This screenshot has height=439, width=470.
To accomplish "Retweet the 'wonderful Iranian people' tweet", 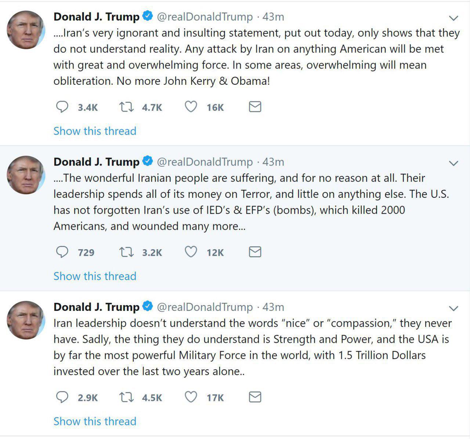I will 127,252.
